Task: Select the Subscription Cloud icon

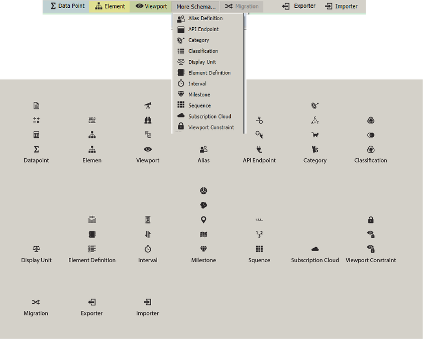Action: (x=315, y=249)
